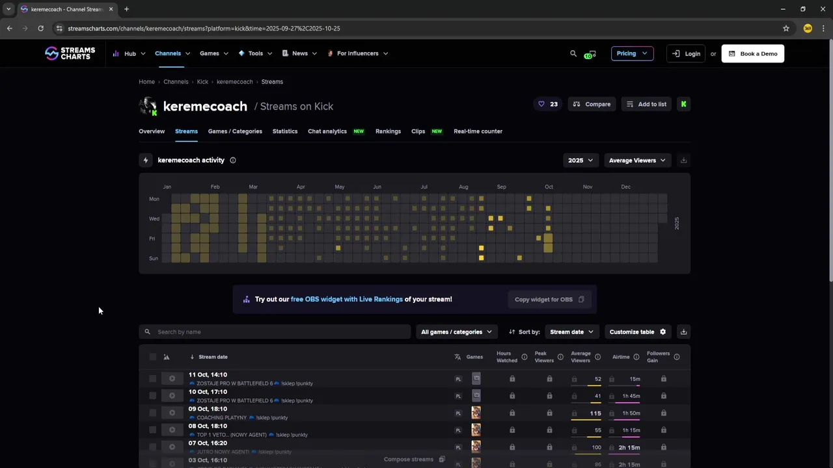
Task: Check the box for 07 Oct, 16:20 stream
Action: pyautogui.click(x=152, y=447)
